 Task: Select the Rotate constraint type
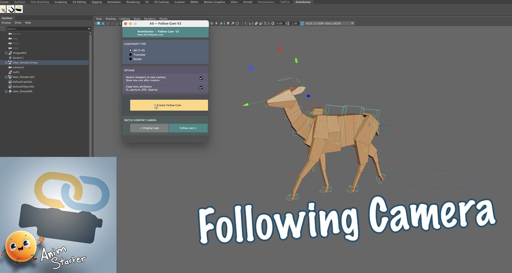130,59
